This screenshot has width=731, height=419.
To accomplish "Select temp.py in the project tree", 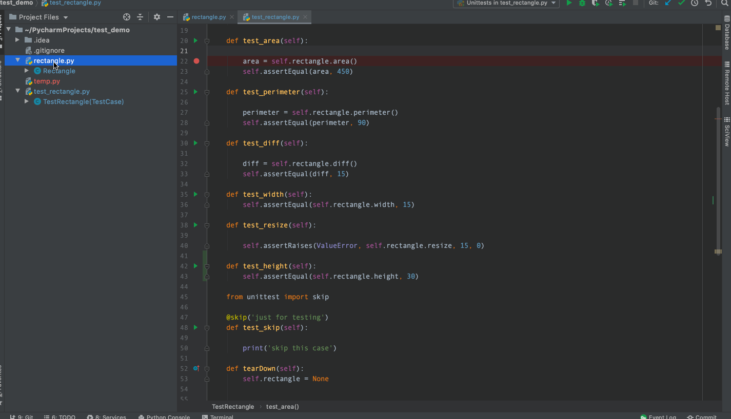I will click(47, 81).
